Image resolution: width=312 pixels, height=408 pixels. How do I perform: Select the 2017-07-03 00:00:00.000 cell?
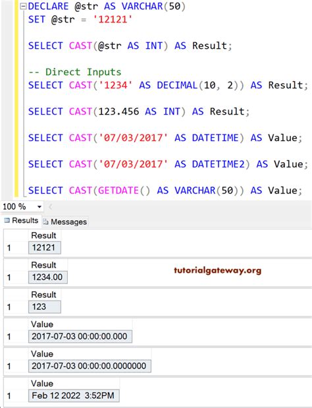[x=80, y=336]
